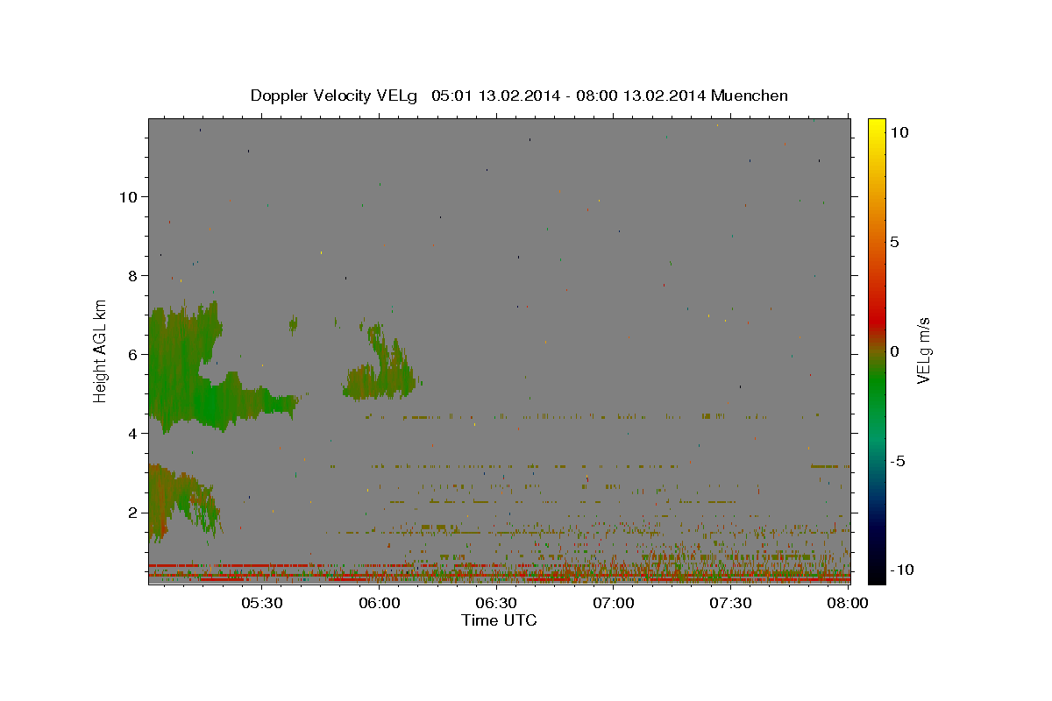Image resolution: width=1052 pixels, height=701 pixels.
Task: Click the colorbar value 0
Action: click(894, 351)
